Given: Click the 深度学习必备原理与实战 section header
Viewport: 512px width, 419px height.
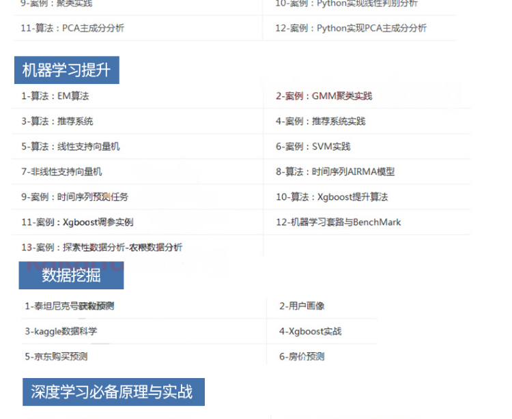Looking at the screenshot, I should (113, 392).
